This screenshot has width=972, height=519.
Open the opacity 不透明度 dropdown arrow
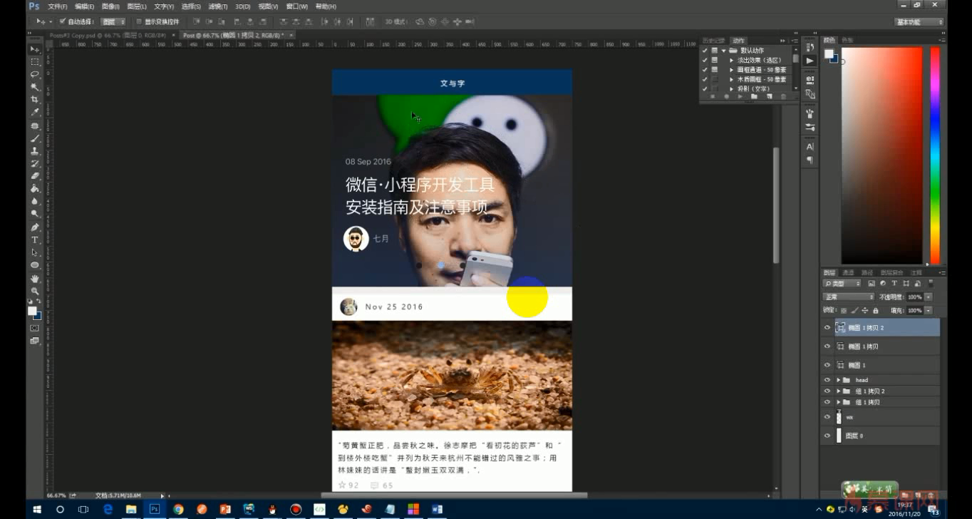[928, 297]
